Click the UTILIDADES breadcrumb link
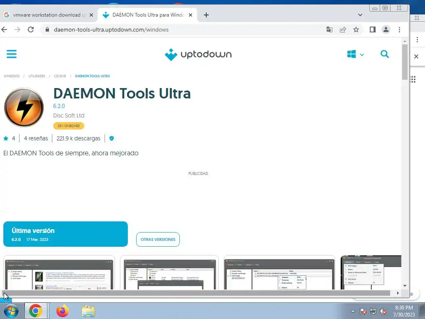The width and height of the screenshot is (425, 319). [x=37, y=76]
